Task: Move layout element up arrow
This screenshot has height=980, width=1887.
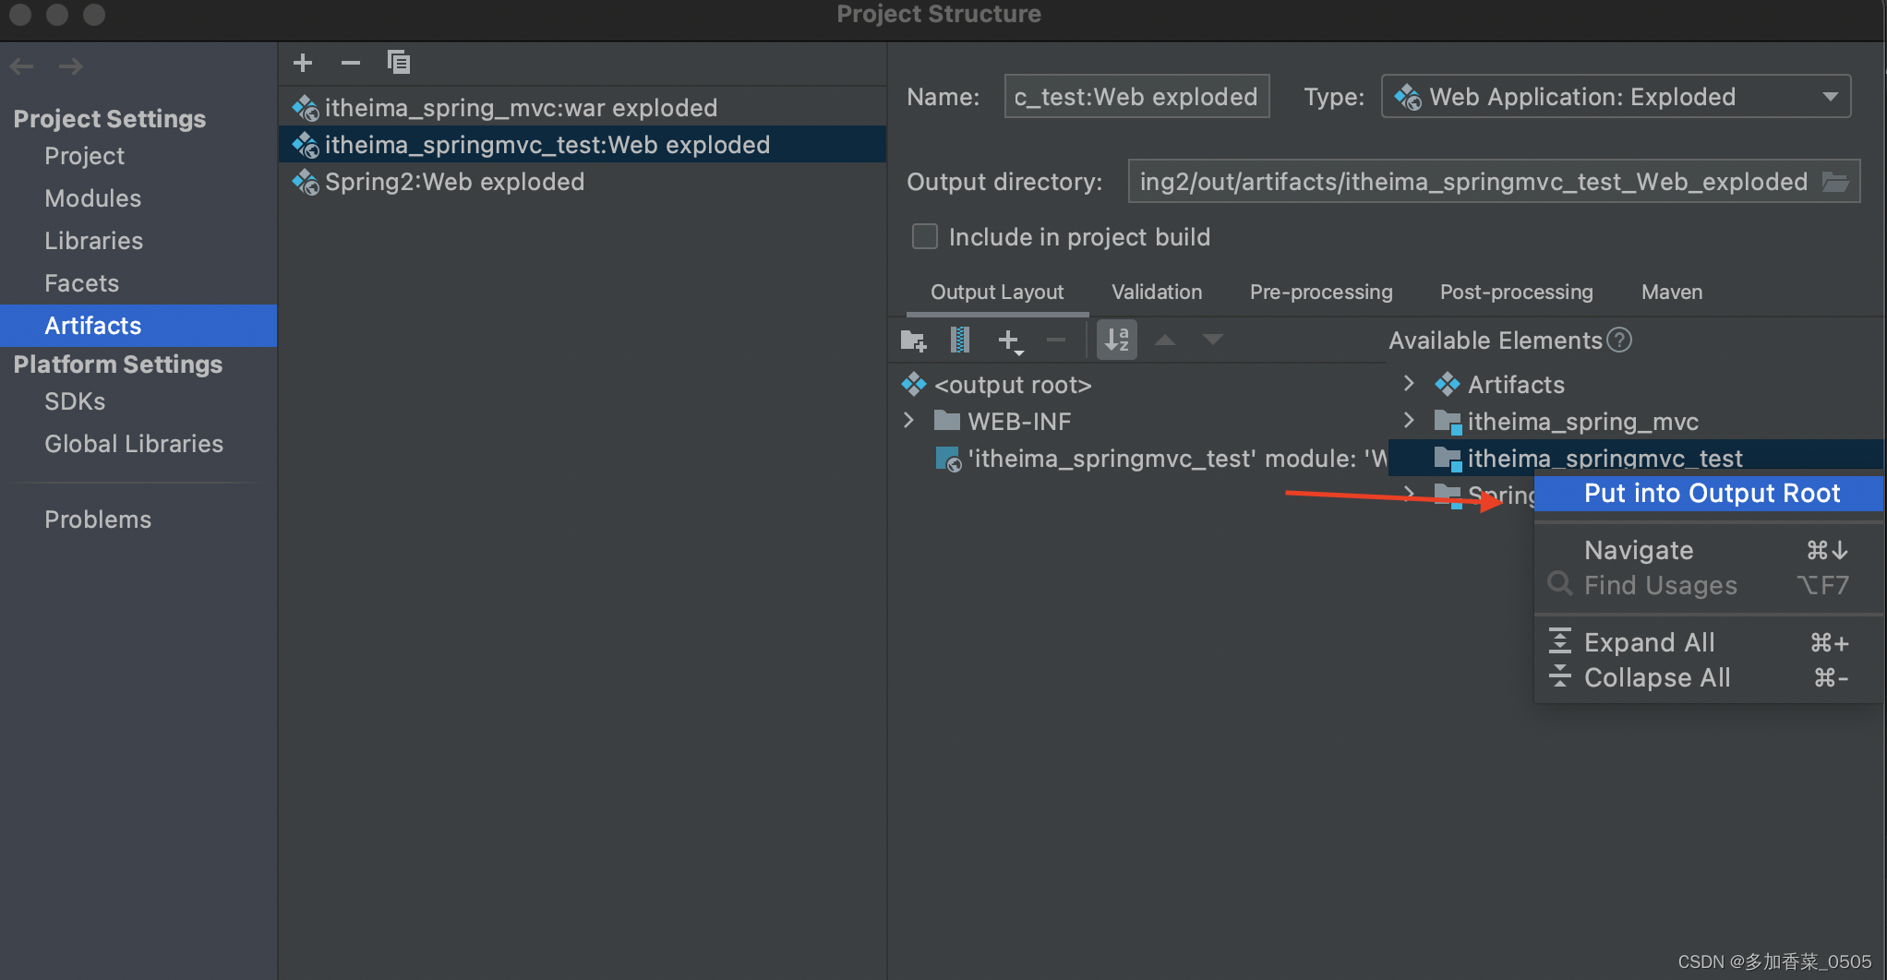Action: click(x=1165, y=340)
